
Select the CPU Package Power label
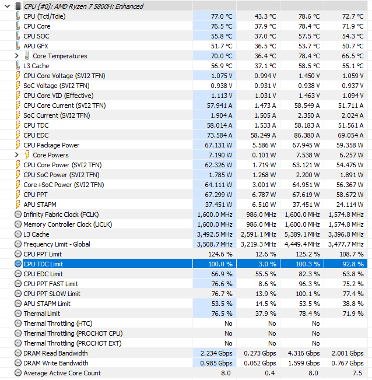51,145
